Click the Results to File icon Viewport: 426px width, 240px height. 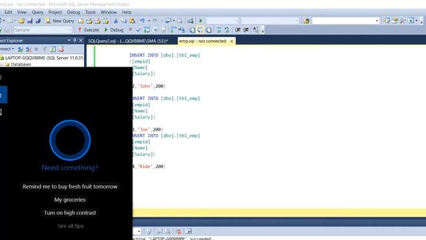tap(208, 30)
